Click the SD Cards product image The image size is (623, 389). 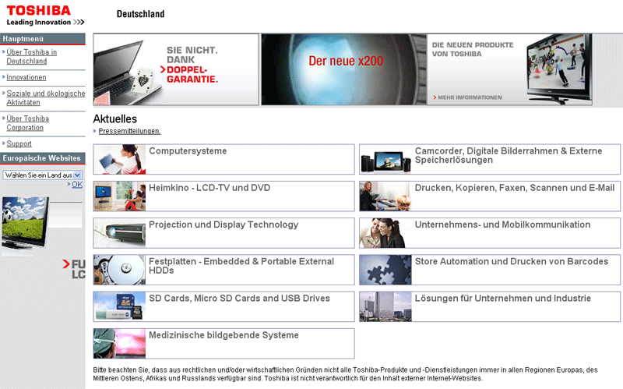pos(119,306)
